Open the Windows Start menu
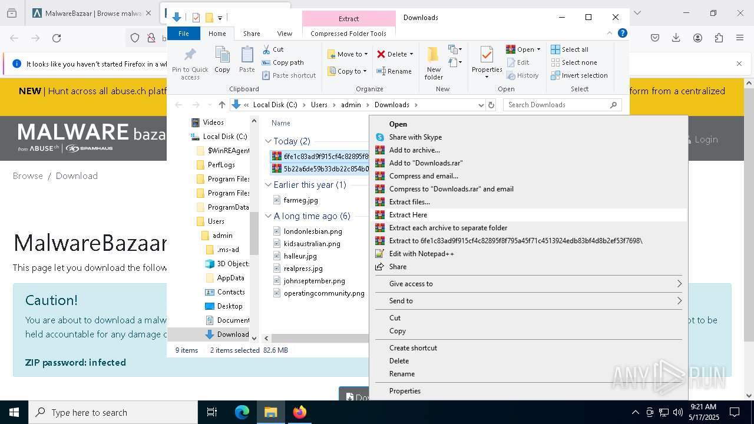This screenshot has height=424, width=754. pos(14,412)
